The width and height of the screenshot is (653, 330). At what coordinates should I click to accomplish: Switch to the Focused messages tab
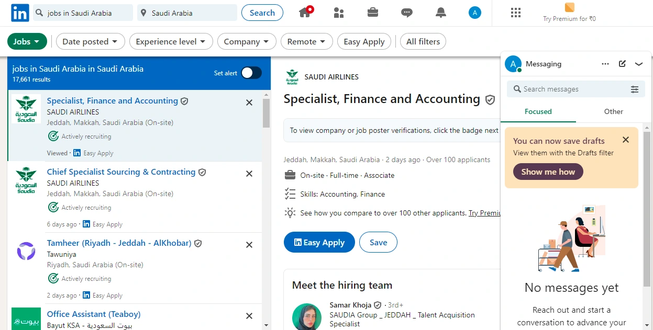538,111
